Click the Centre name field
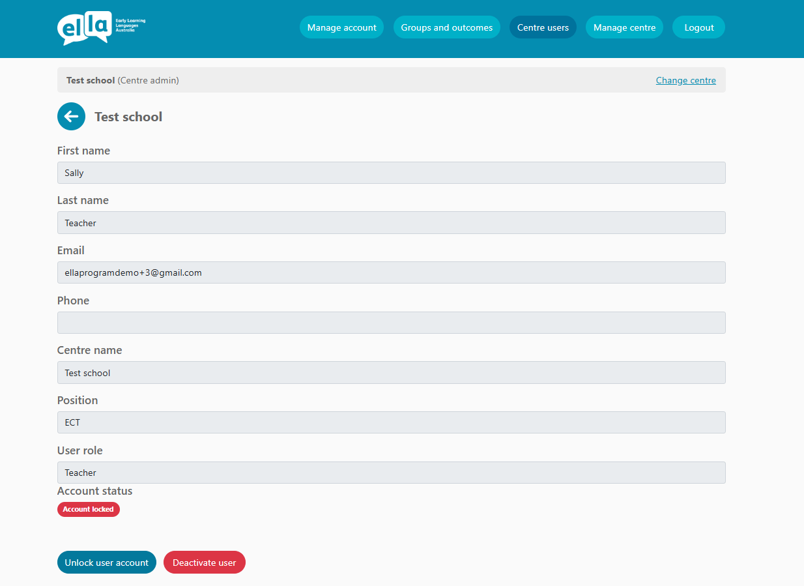The height and width of the screenshot is (586, 804). (391, 373)
